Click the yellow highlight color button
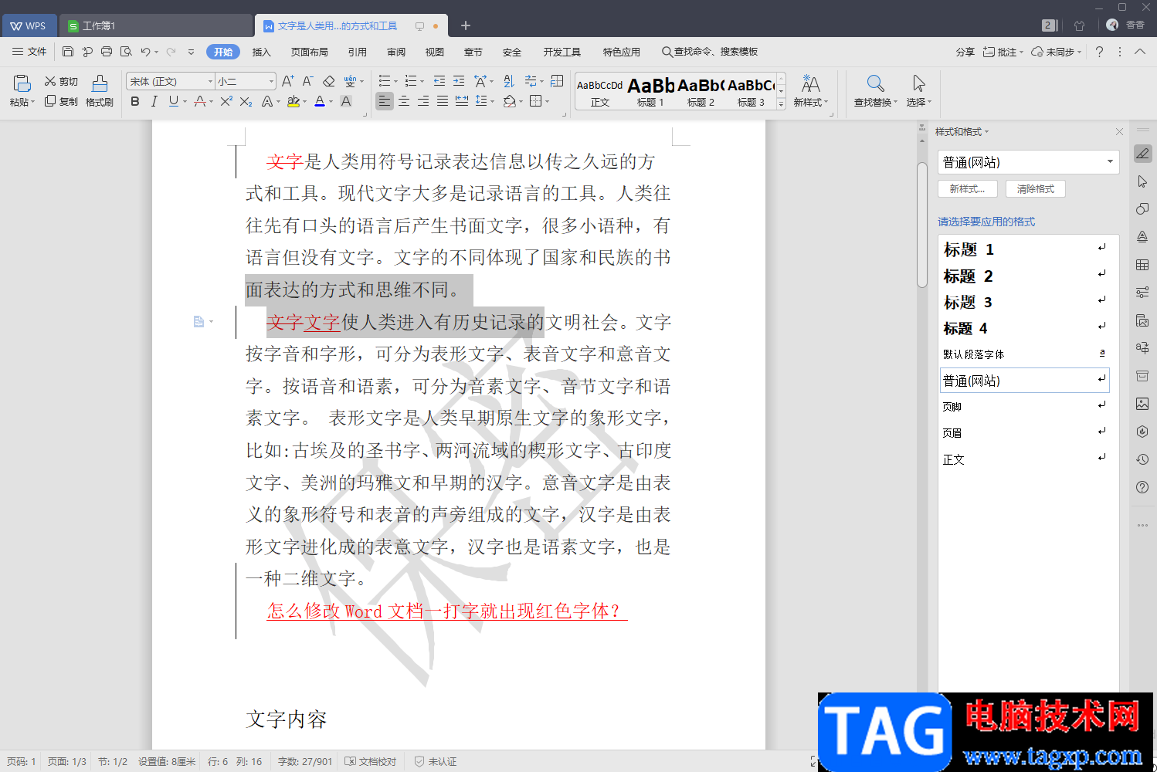 [x=293, y=101]
